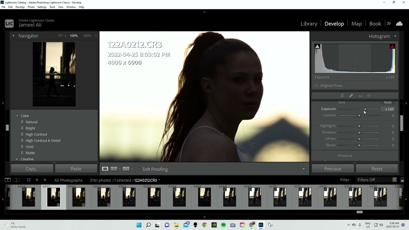Screen dimensions: 409x230
Task: Toggle highlight clipping indicator in histogram
Action: click(392, 46)
